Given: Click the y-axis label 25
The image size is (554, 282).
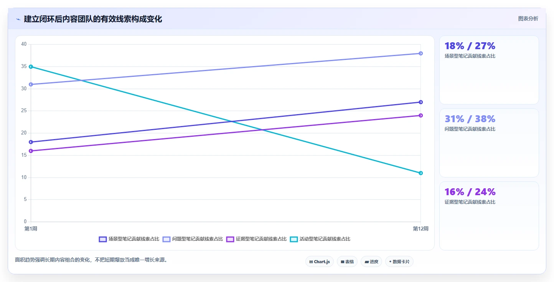Looking at the screenshot, I should click(24, 111).
